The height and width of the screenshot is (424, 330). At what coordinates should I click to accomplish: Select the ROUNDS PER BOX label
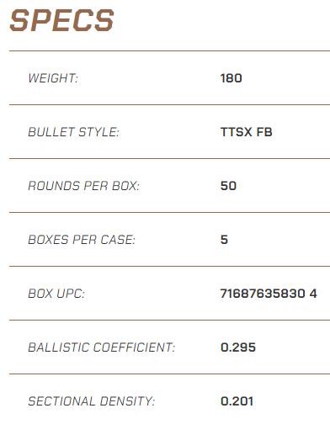tap(84, 186)
